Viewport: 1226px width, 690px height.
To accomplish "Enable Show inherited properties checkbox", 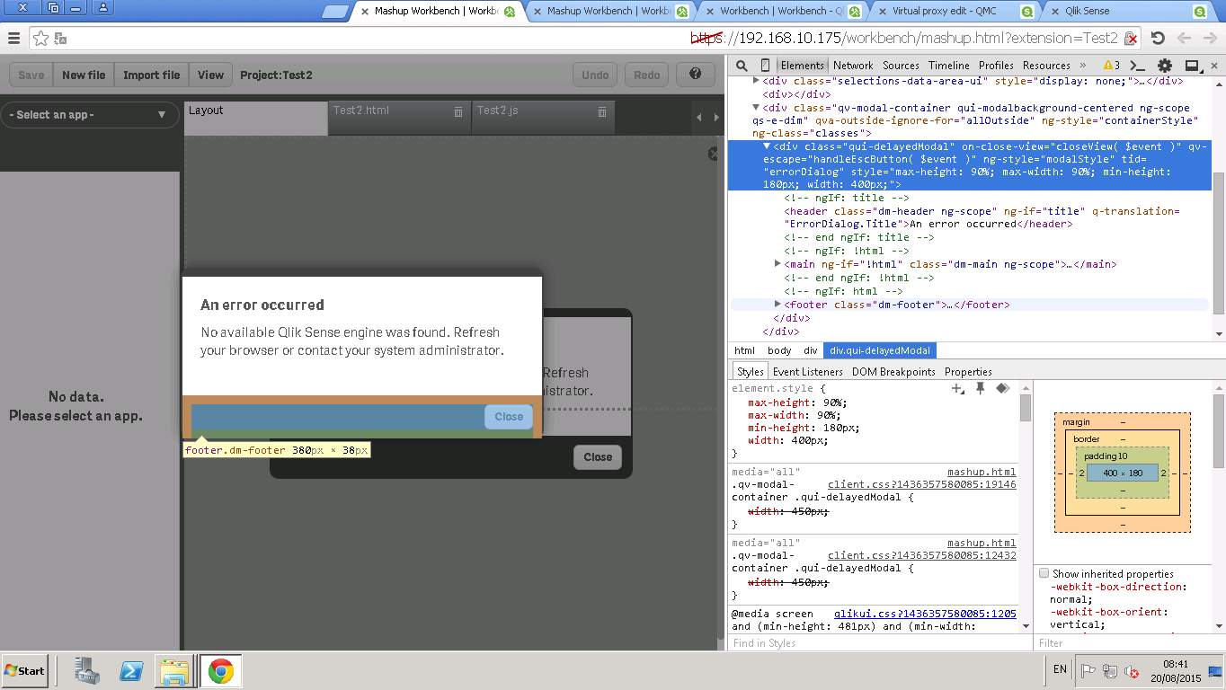I will [1044, 573].
